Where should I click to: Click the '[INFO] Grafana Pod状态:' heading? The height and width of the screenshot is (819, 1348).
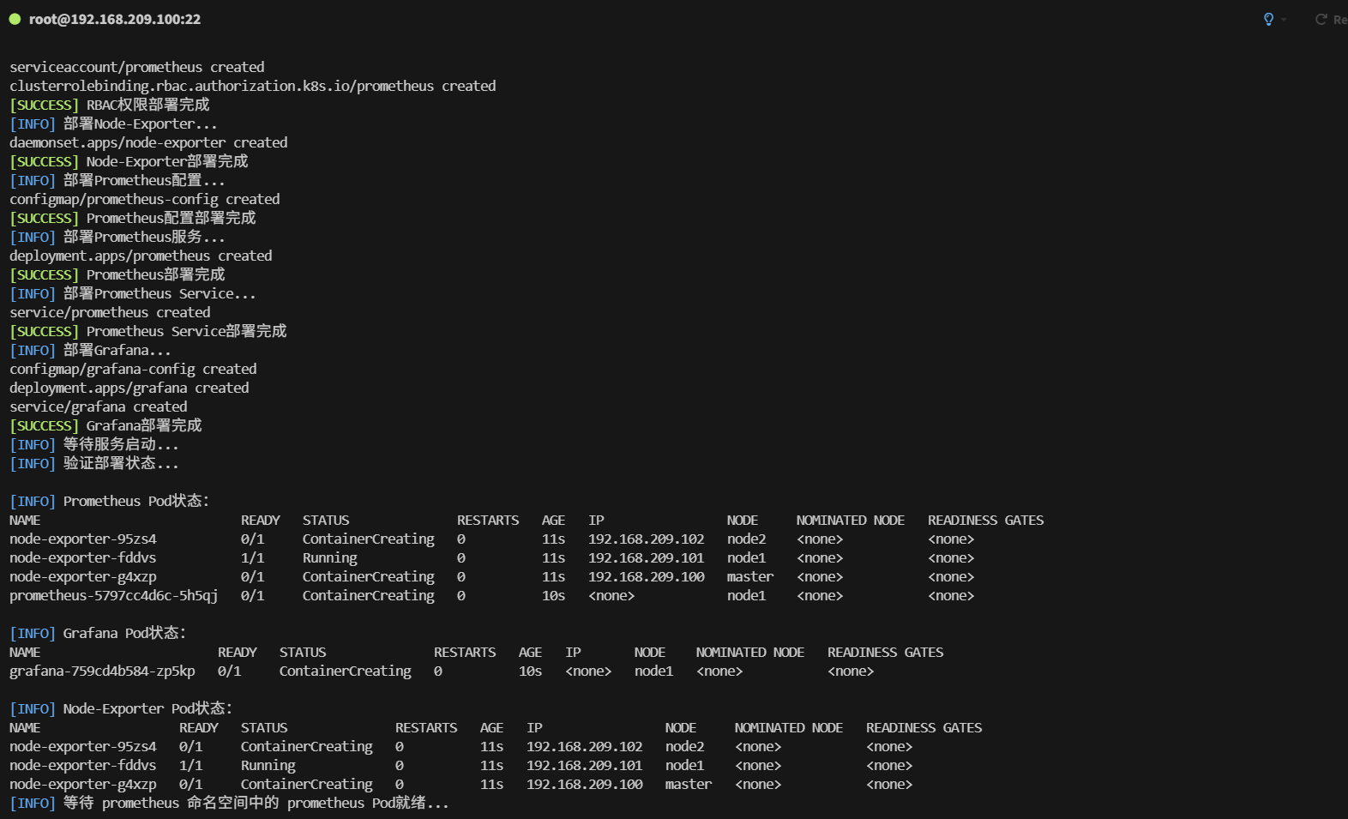(98, 633)
